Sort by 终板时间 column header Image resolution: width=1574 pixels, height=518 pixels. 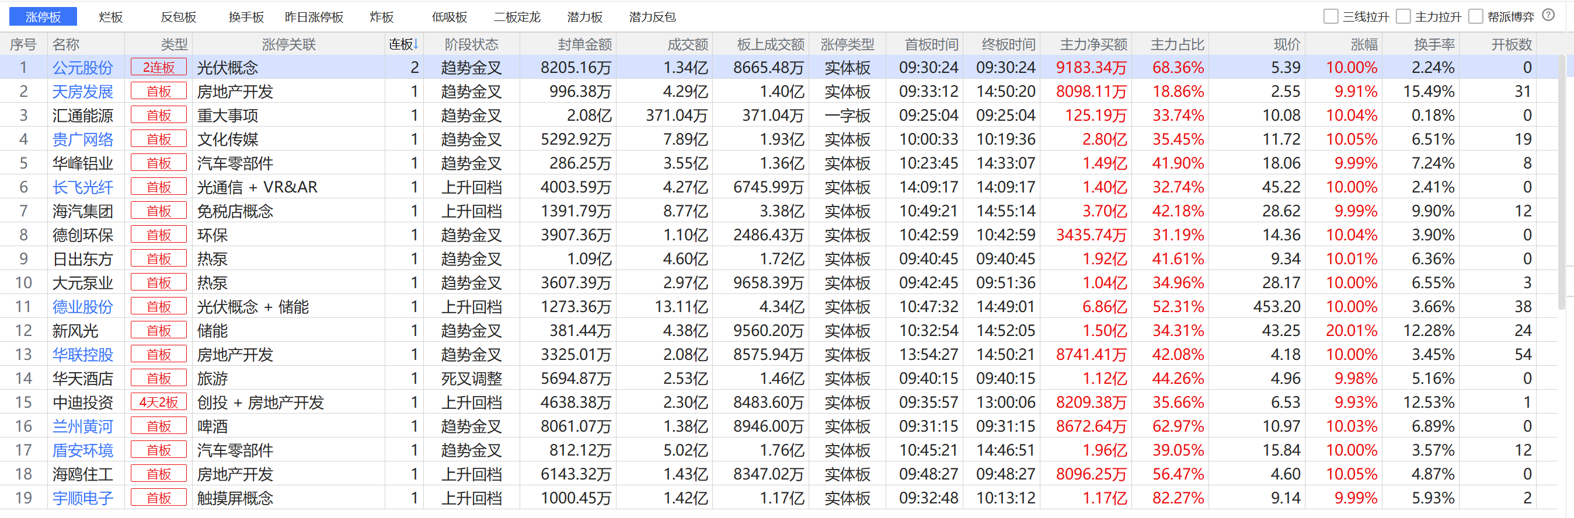[1008, 44]
